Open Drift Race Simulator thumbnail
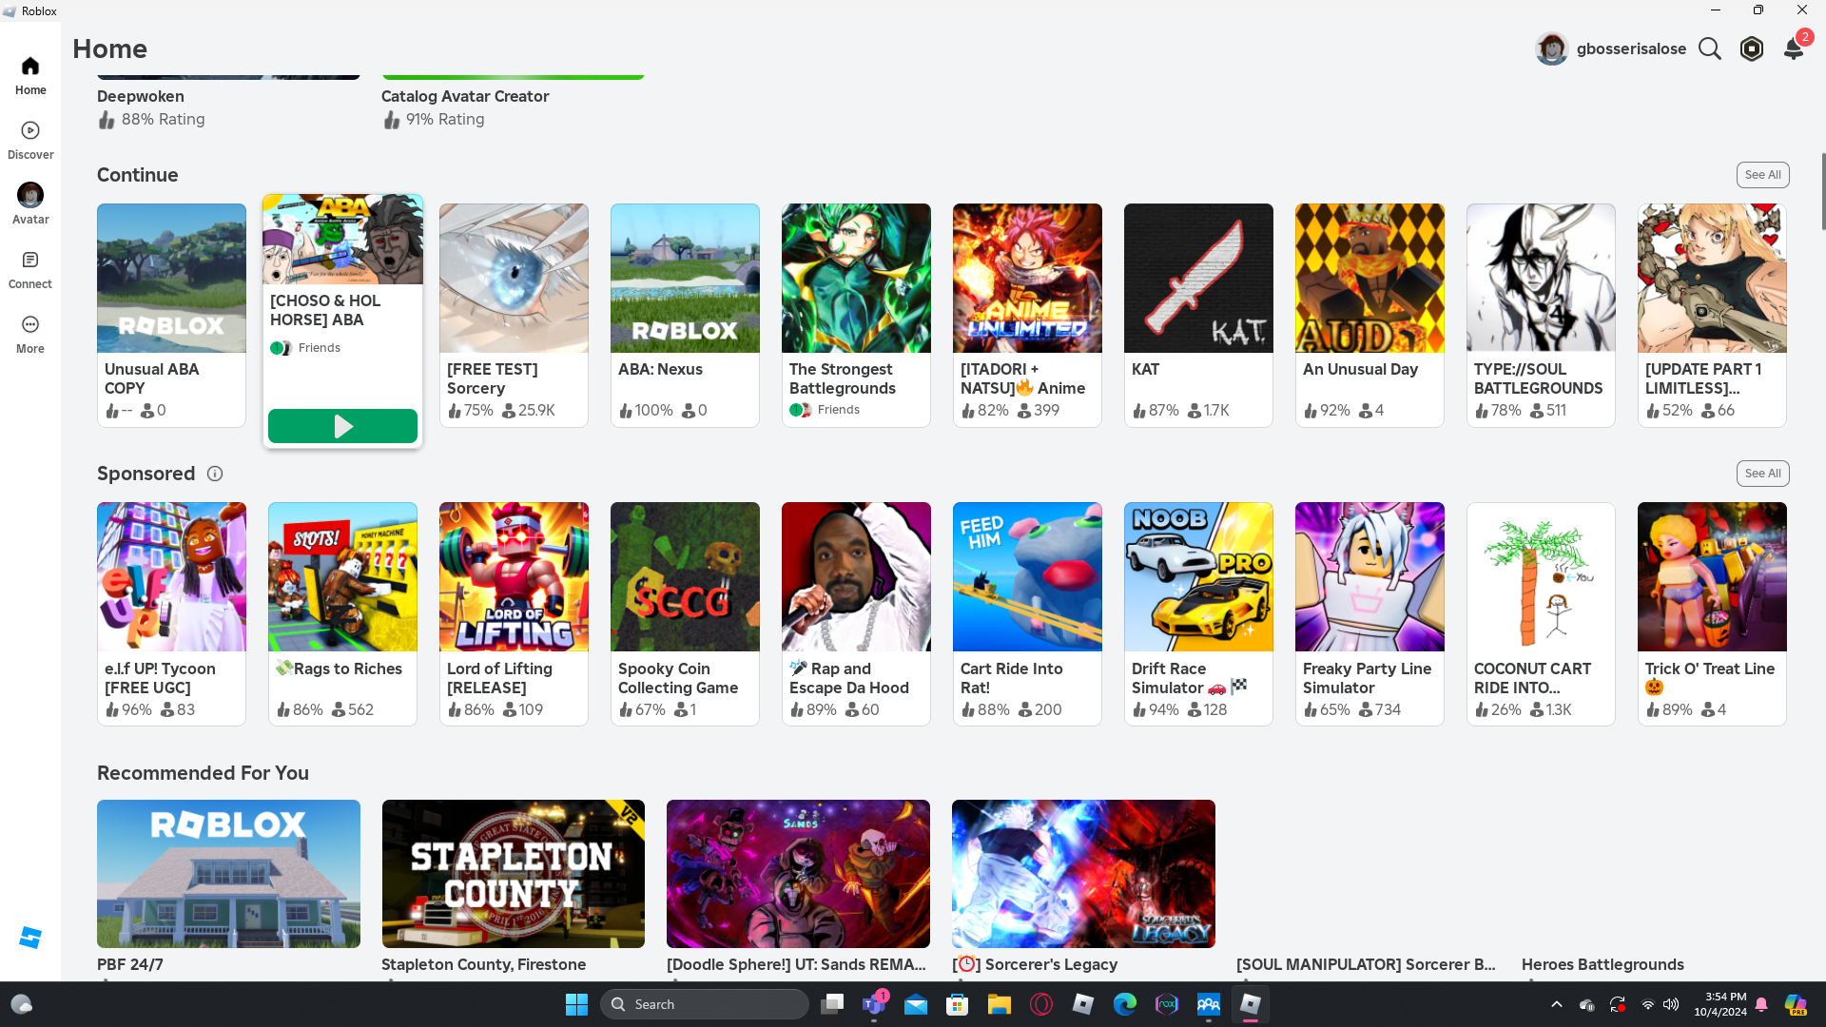The image size is (1826, 1027). (x=1198, y=576)
